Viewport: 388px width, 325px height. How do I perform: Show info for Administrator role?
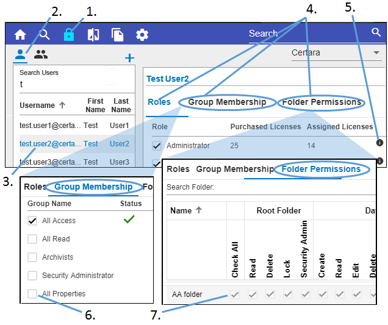point(379,143)
